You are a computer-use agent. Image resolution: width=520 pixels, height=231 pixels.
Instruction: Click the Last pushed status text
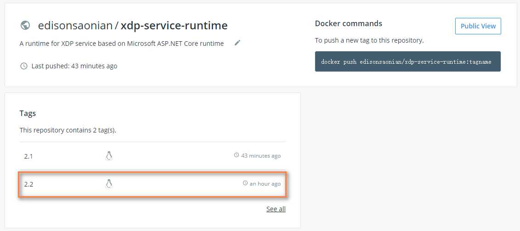[x=74, y=66]
